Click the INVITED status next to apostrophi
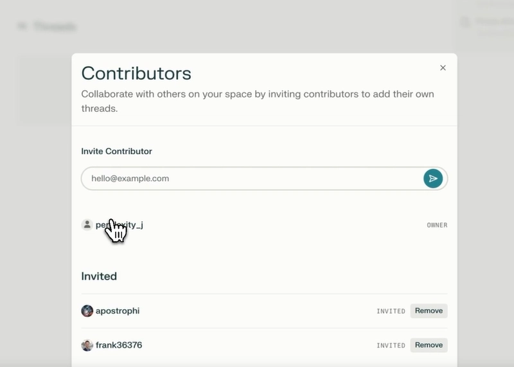 coord(391,311)
